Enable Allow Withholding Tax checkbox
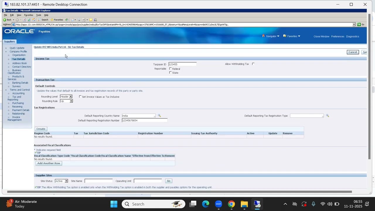This screenshot has width=375, height=211. (253, 64)
